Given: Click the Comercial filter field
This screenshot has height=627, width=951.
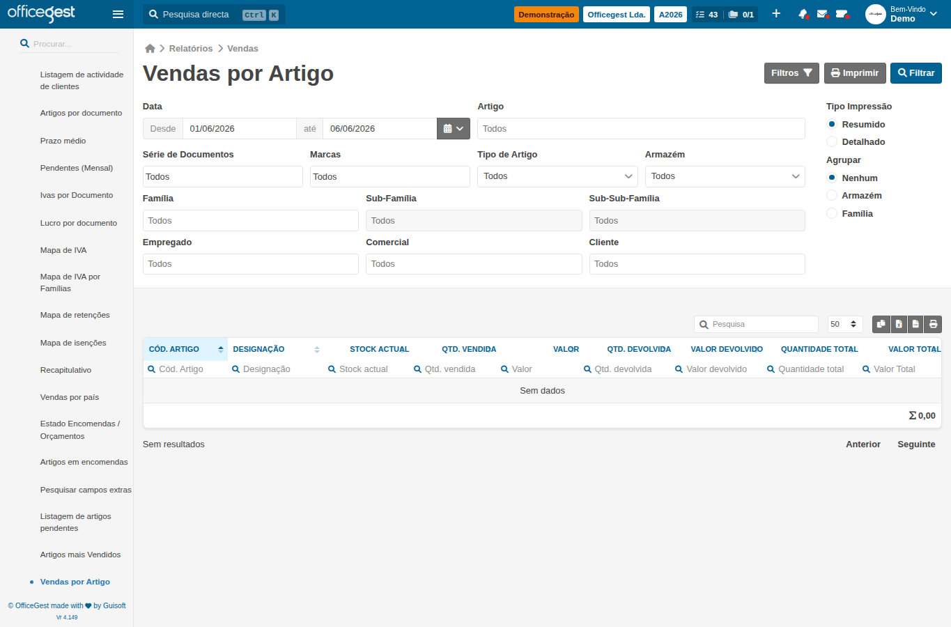Looking at the screenshot, I should pos(474,264).
